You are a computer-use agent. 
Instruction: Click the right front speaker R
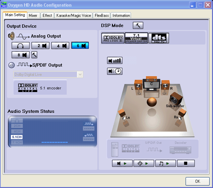tap(165, 85)
